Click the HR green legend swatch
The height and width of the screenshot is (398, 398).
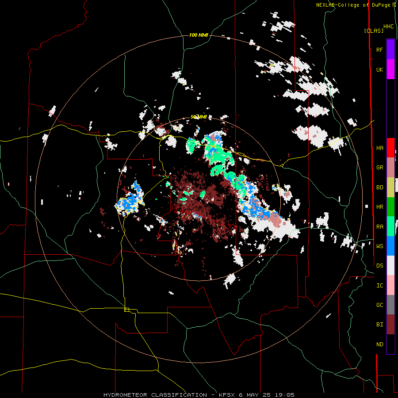pos(390,207)
